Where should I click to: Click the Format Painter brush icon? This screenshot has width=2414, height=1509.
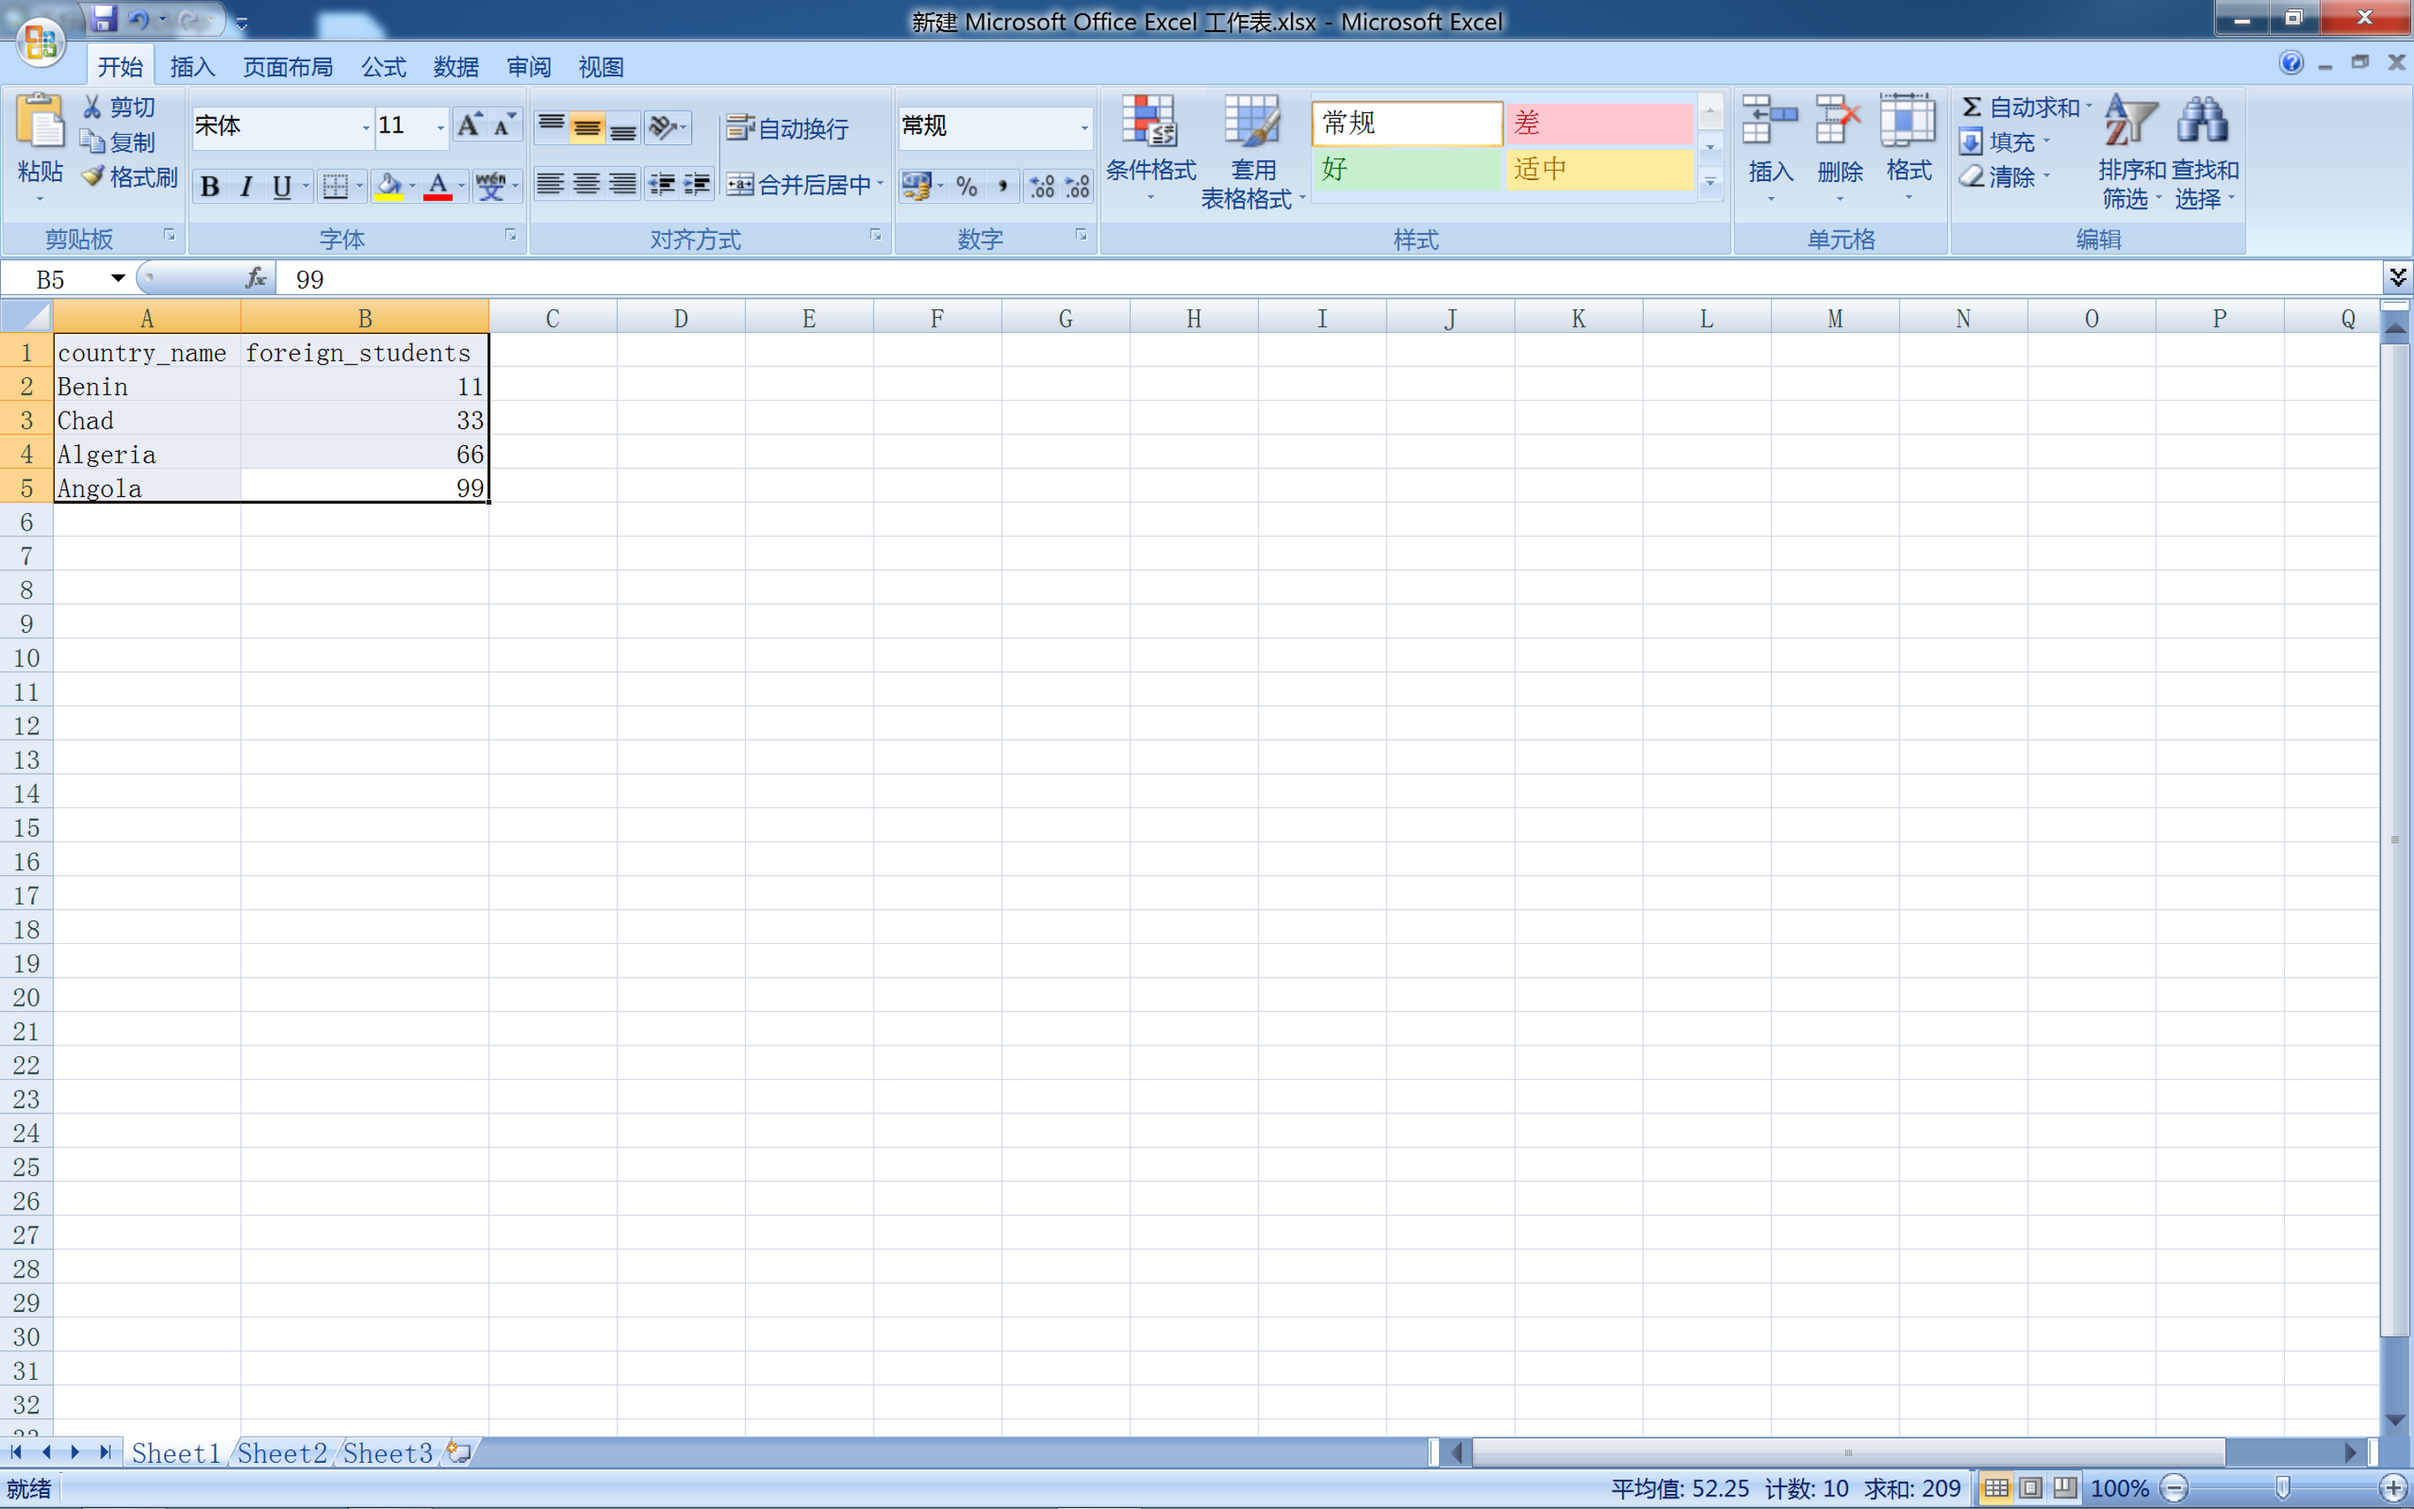pyautogui.click(x=95, y=177)
